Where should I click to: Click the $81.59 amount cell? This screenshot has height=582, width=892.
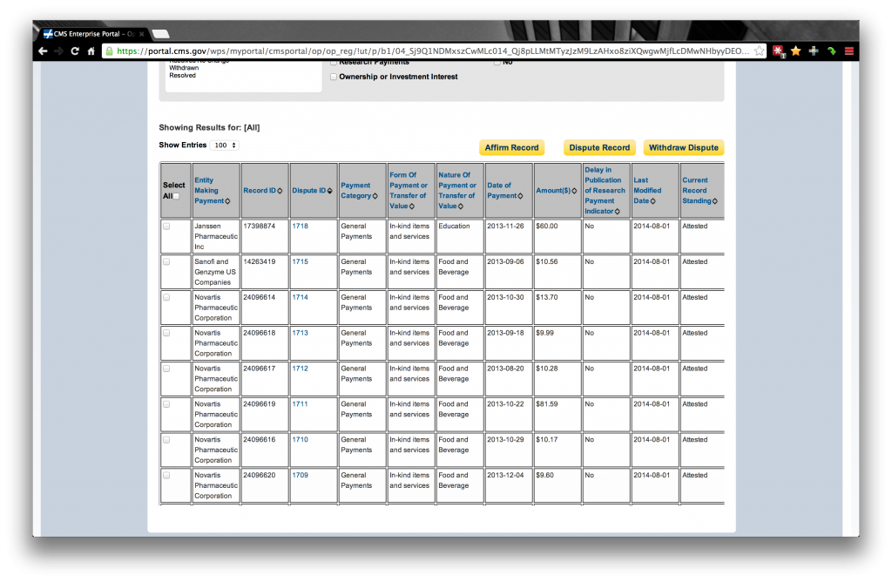click(x=557, y=414)
